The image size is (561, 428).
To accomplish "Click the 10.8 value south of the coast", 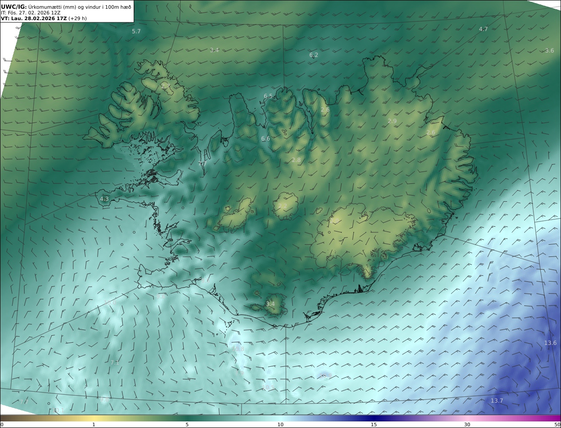I will coord(238,349).
